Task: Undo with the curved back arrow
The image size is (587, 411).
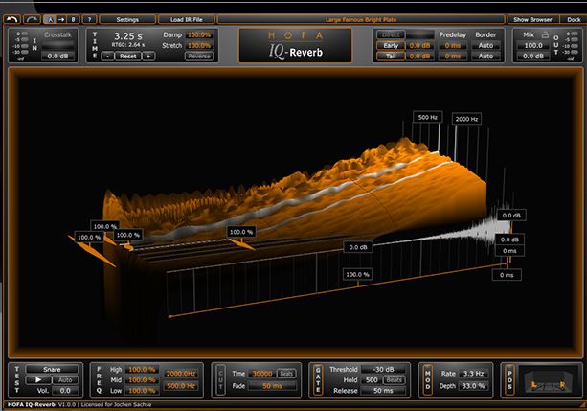Action: (12, 19)
